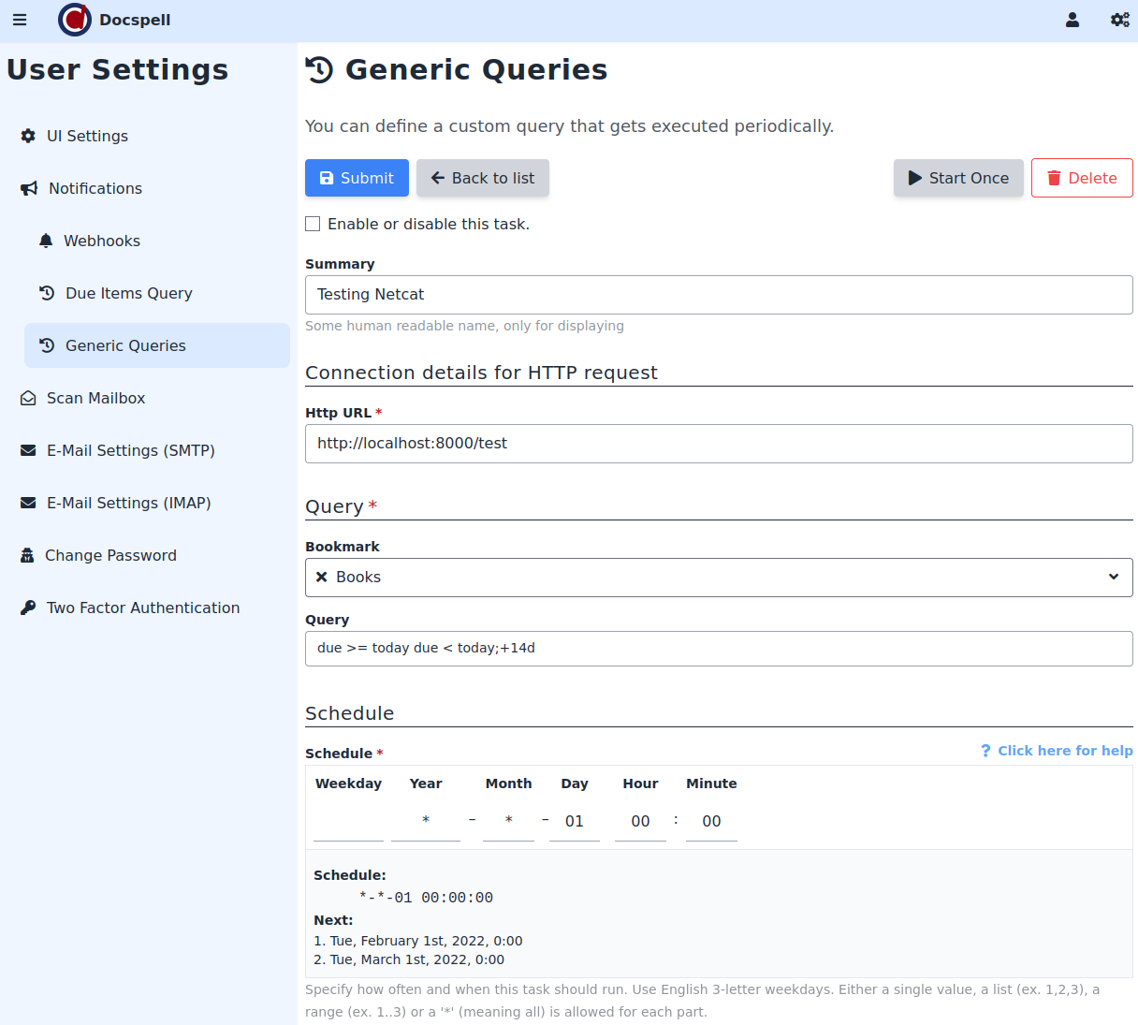Viewport: 1138px width, 1025px height.
Task: Open Notifications in the sidebar
Action: (95, 188)
